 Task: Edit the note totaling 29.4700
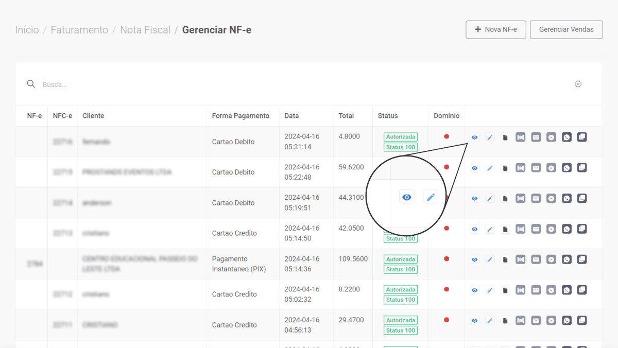(x=490, y=321)
